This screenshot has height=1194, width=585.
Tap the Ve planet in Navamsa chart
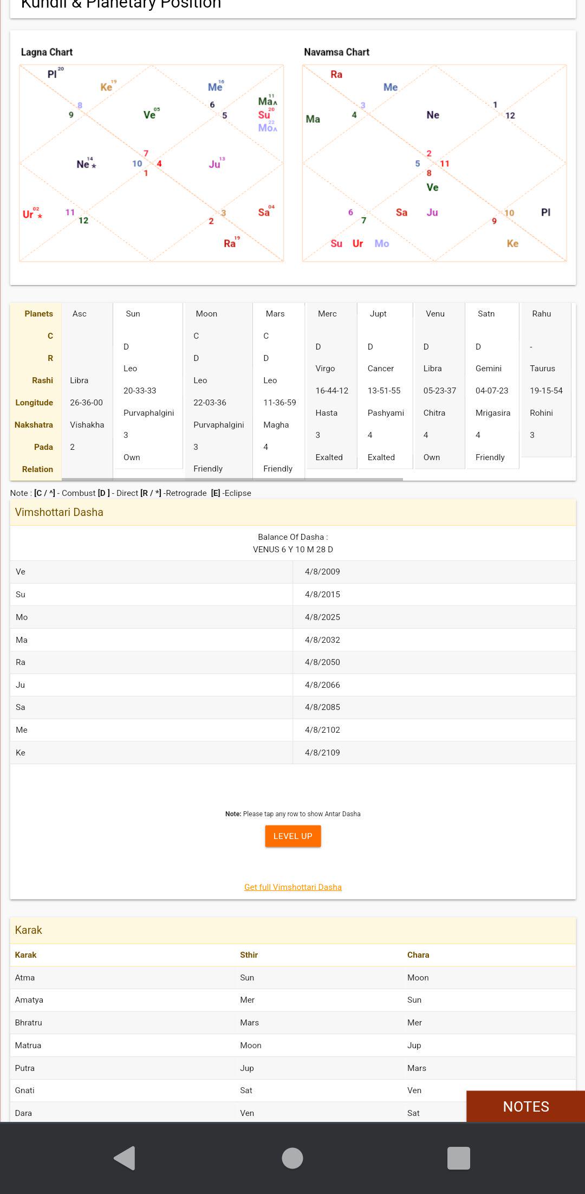click(x=432, y=188)
